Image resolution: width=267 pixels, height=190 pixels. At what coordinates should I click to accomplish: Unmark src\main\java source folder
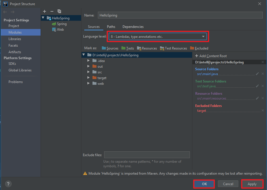pyautogui.click(x=263, y=74)
